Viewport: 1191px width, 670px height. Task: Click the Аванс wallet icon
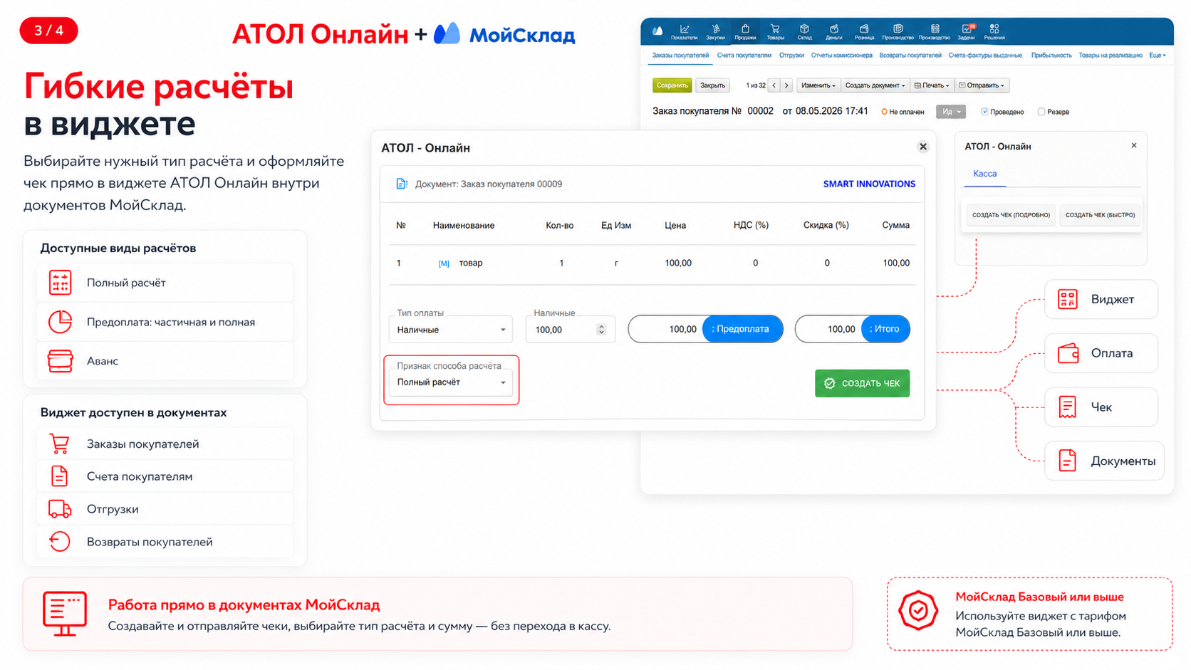tap(61, 361)
